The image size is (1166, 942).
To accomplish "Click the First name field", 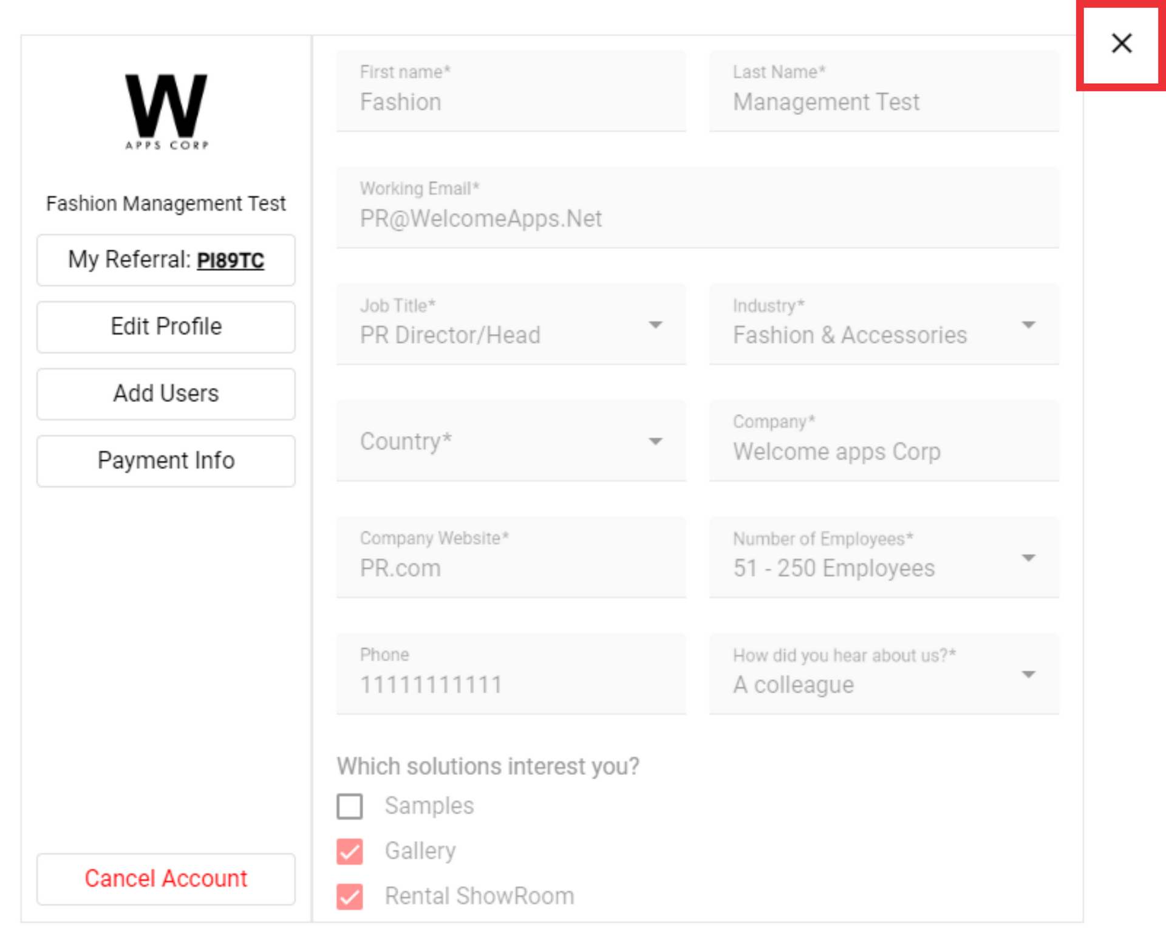I will (x=511, y=91).
